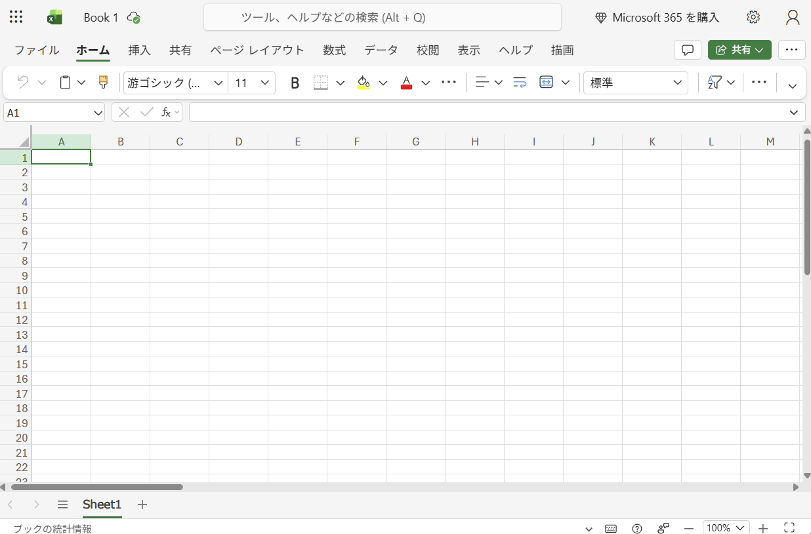Expand the font size dropdown

pyautogui.click(x=265, y=83)
